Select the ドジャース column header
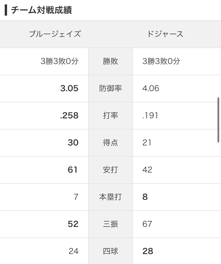Screen dimensions: 221x264 [x=165, y=34]
